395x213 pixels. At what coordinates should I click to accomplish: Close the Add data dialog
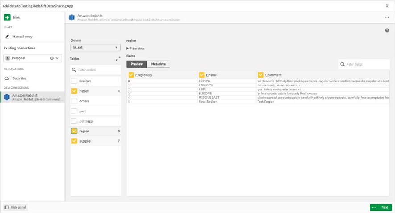[x=387, y=6]
